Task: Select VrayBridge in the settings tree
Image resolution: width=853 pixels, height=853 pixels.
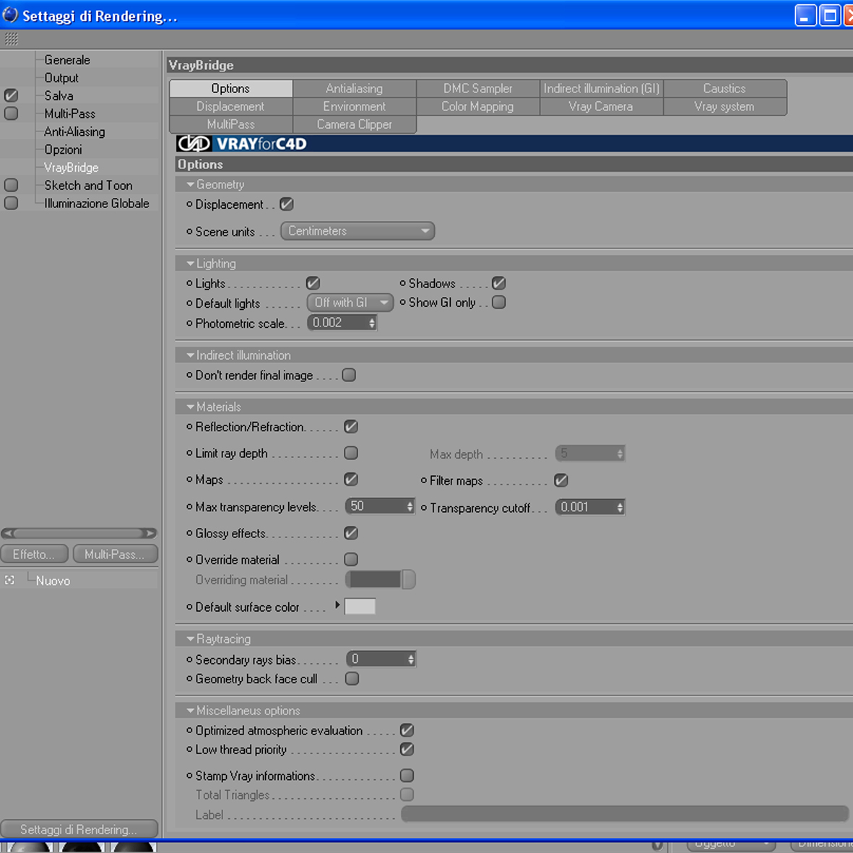Action: (72, 168)
